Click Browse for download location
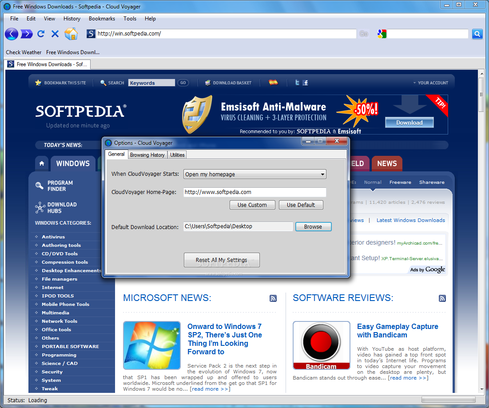The height and width of the screenshot is (408, 489). coord(313,226)
